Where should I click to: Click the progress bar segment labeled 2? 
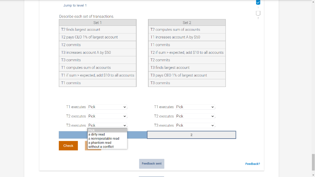click(192, 135)
